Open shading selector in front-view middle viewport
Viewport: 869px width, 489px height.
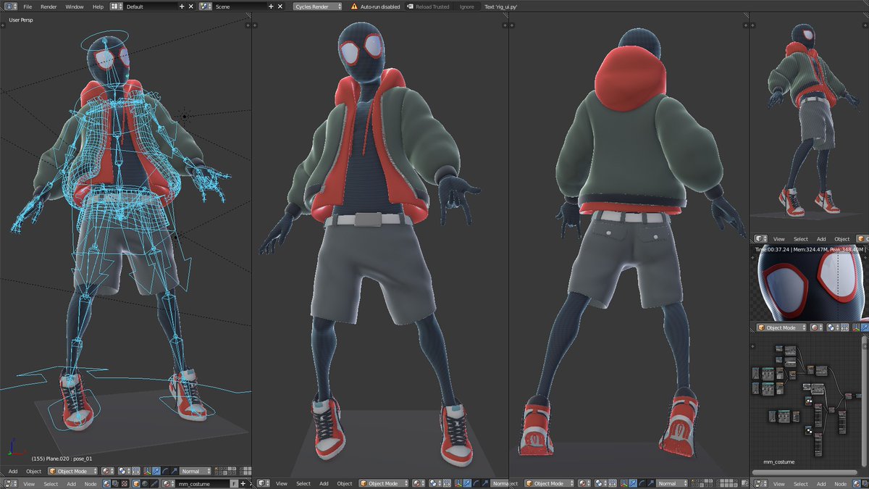pyautogui.click(x=419, y=483)
